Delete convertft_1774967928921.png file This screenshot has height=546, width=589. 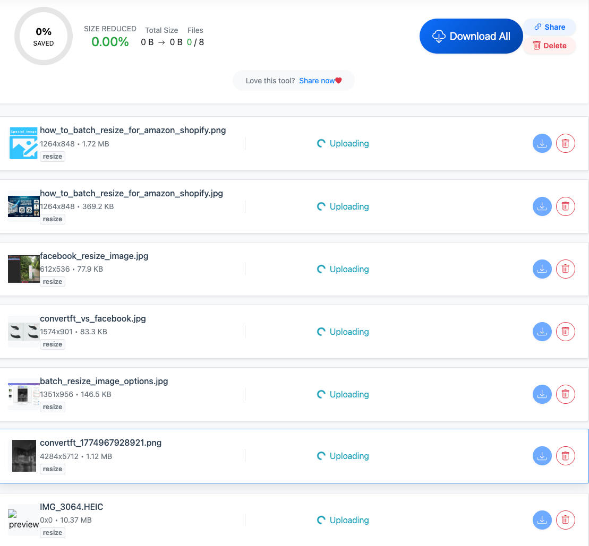(x=565, y=456)
